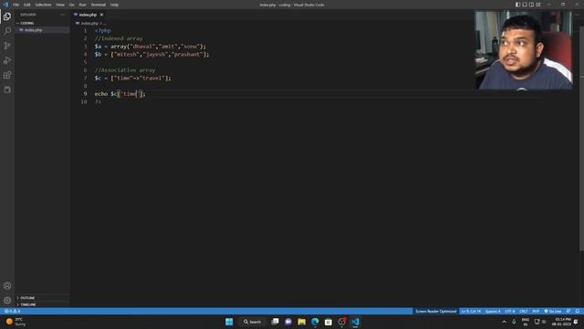Collapse the CODING folder section
Screen dimensions: 584x329
pos(42,23)
